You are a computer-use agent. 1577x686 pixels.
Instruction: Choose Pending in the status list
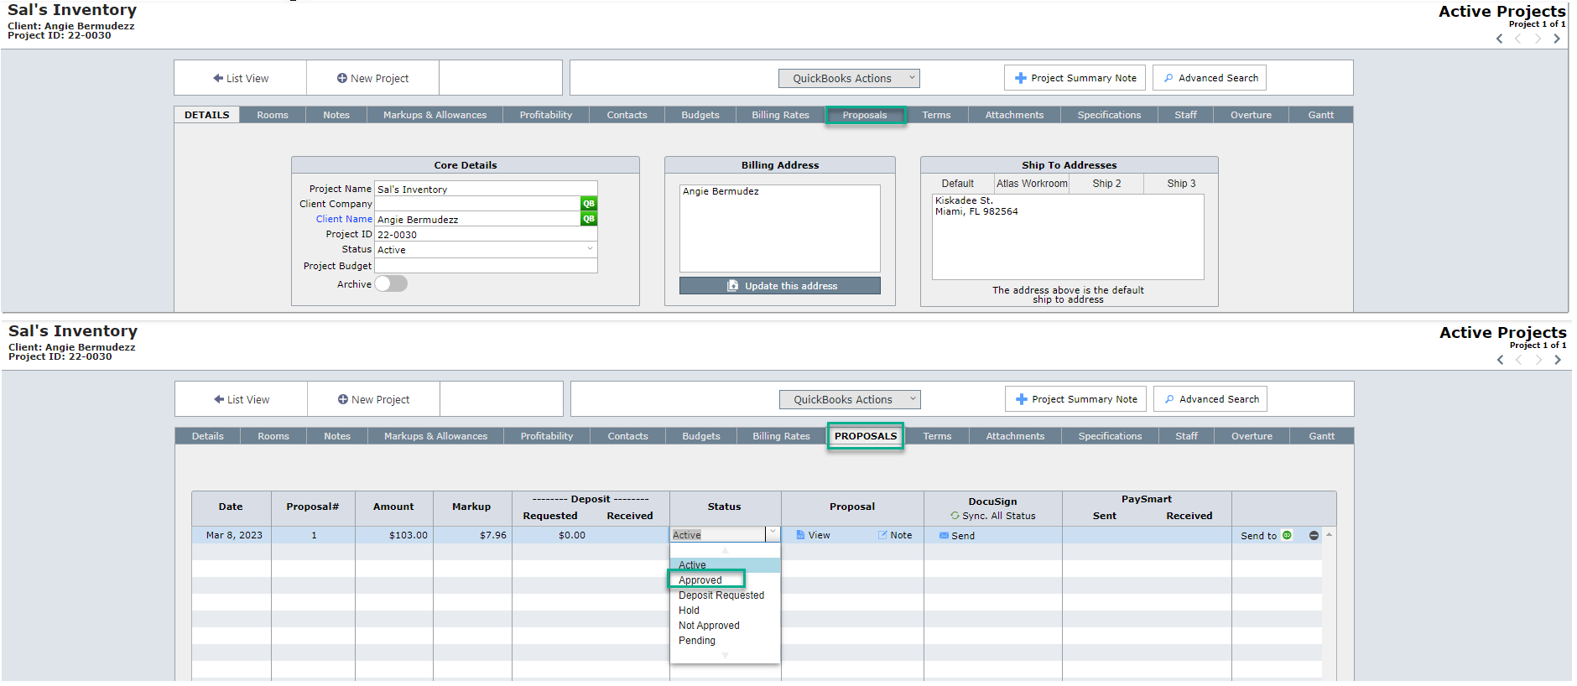(697, 641)
